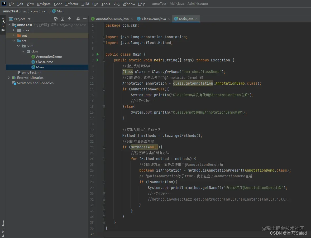Click the Expand All icon in Project panel
Image resolution: width=311 pixels, height=238 pixels.
coord(63,19)
